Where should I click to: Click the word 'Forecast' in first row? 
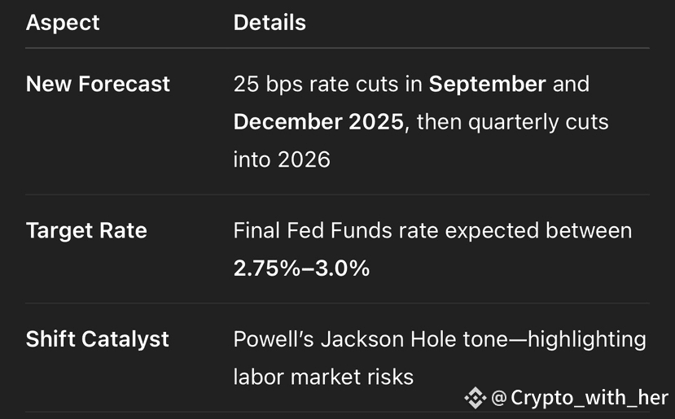coord(124,84)
